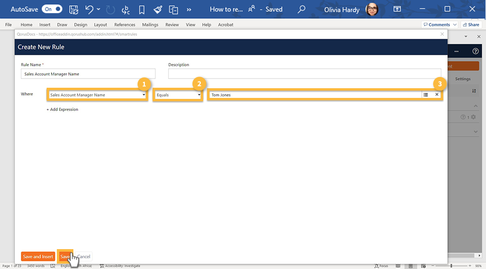Click the Save icon in title bar
This screenshot has width=486, height=269.
click(x=73, y=9)
